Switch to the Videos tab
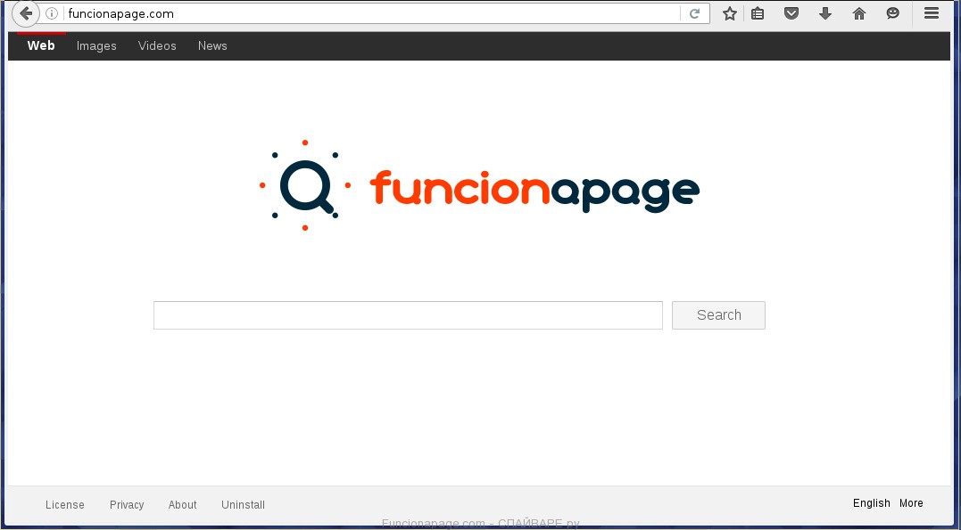961x530 pixels. (x=157, y=46)
